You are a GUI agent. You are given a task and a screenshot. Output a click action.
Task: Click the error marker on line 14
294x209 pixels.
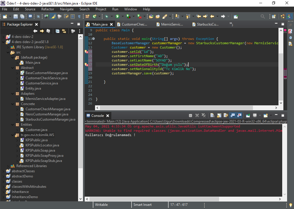86,52
